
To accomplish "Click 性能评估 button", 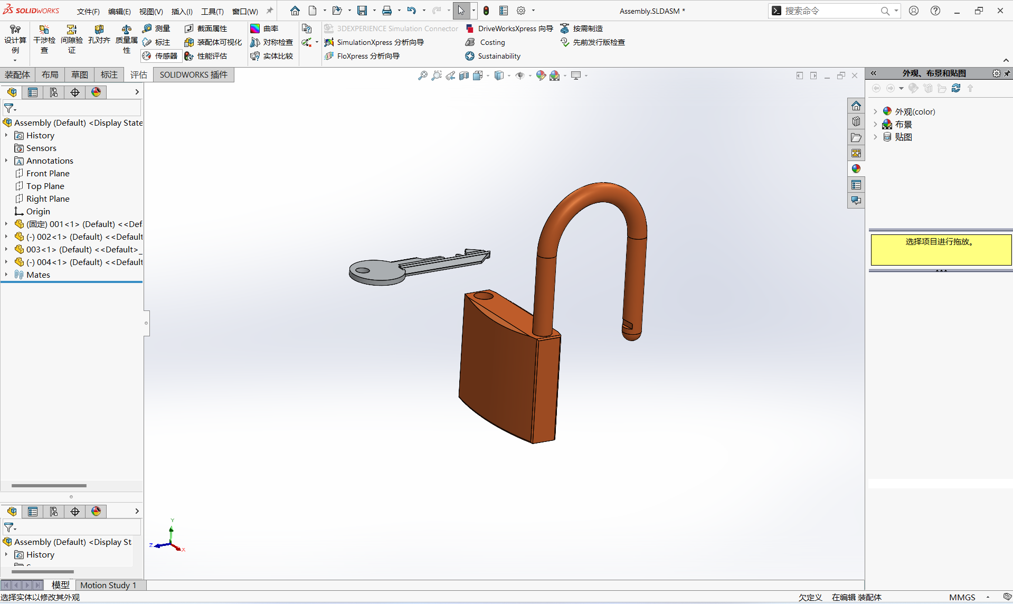I will (x=206, y=56).
